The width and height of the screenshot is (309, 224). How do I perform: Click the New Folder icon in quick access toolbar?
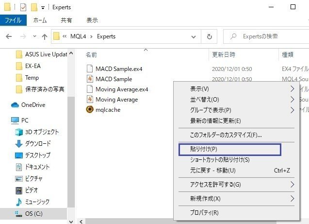click(34, 7)
